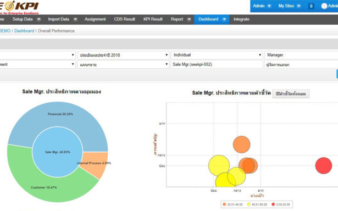Open the Individual type dropdown

(217, 55)
